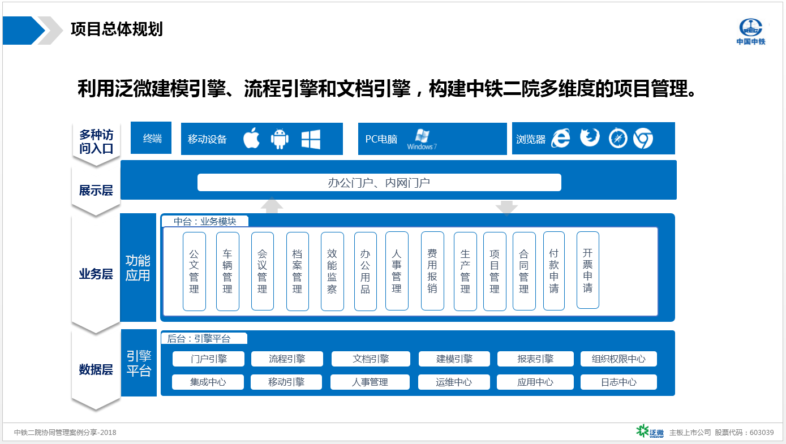Click the Windows 7 logo

[422, 139]
